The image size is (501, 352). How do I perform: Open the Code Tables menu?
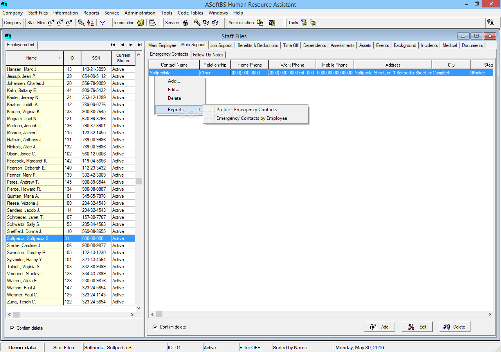[x=190, y=13]
